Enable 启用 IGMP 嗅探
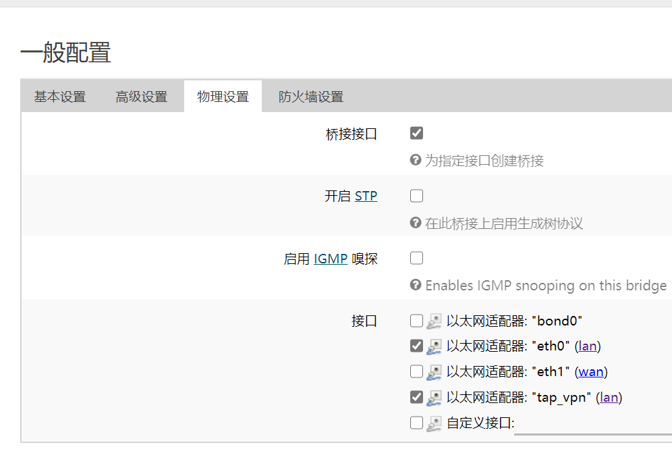The height and width of the screenshot is (474, 672). (x=416, y=258)
